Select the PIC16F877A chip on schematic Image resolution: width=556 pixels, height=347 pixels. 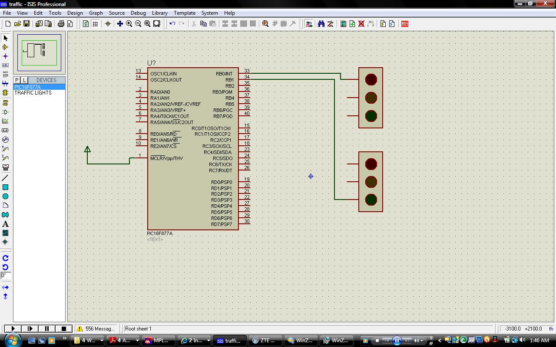click(x=193, y=149)
